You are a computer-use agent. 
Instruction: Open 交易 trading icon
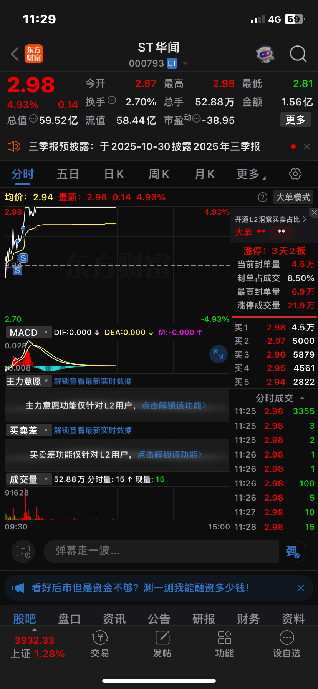100,644
